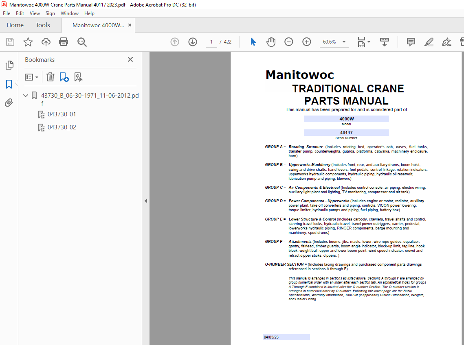
Task: Select the 43730_B_06-30-1971 bookmark
Action: tap(90, 99)
